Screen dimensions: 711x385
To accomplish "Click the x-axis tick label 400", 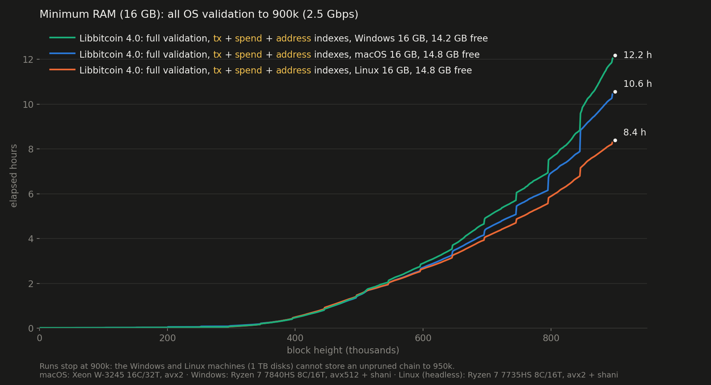I will pyautogui.click(x=295, y=338).
